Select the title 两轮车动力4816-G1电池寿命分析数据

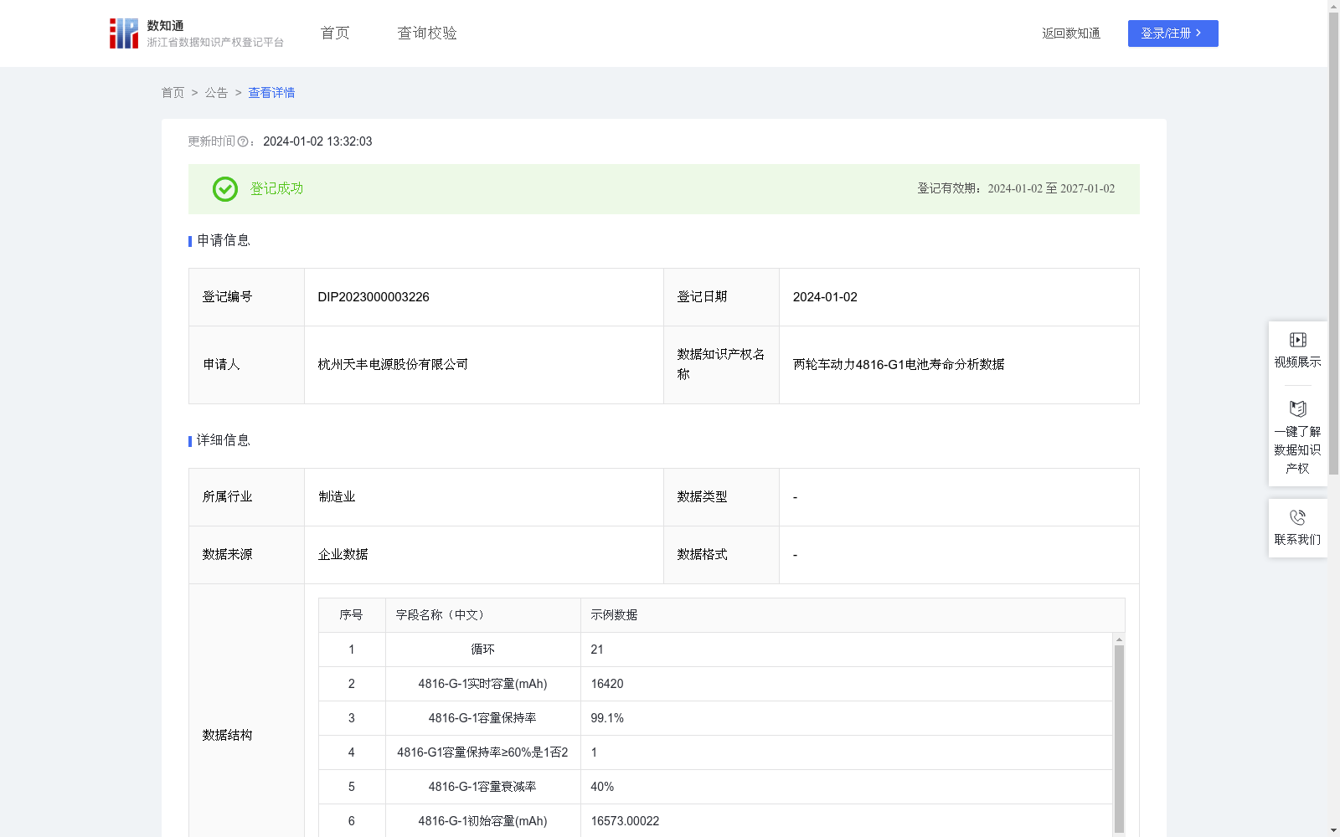click(x=899, y=365)
